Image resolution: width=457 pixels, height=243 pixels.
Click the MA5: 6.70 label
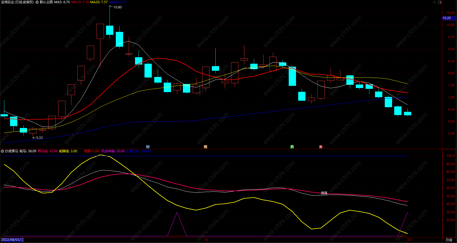(62, 2)
